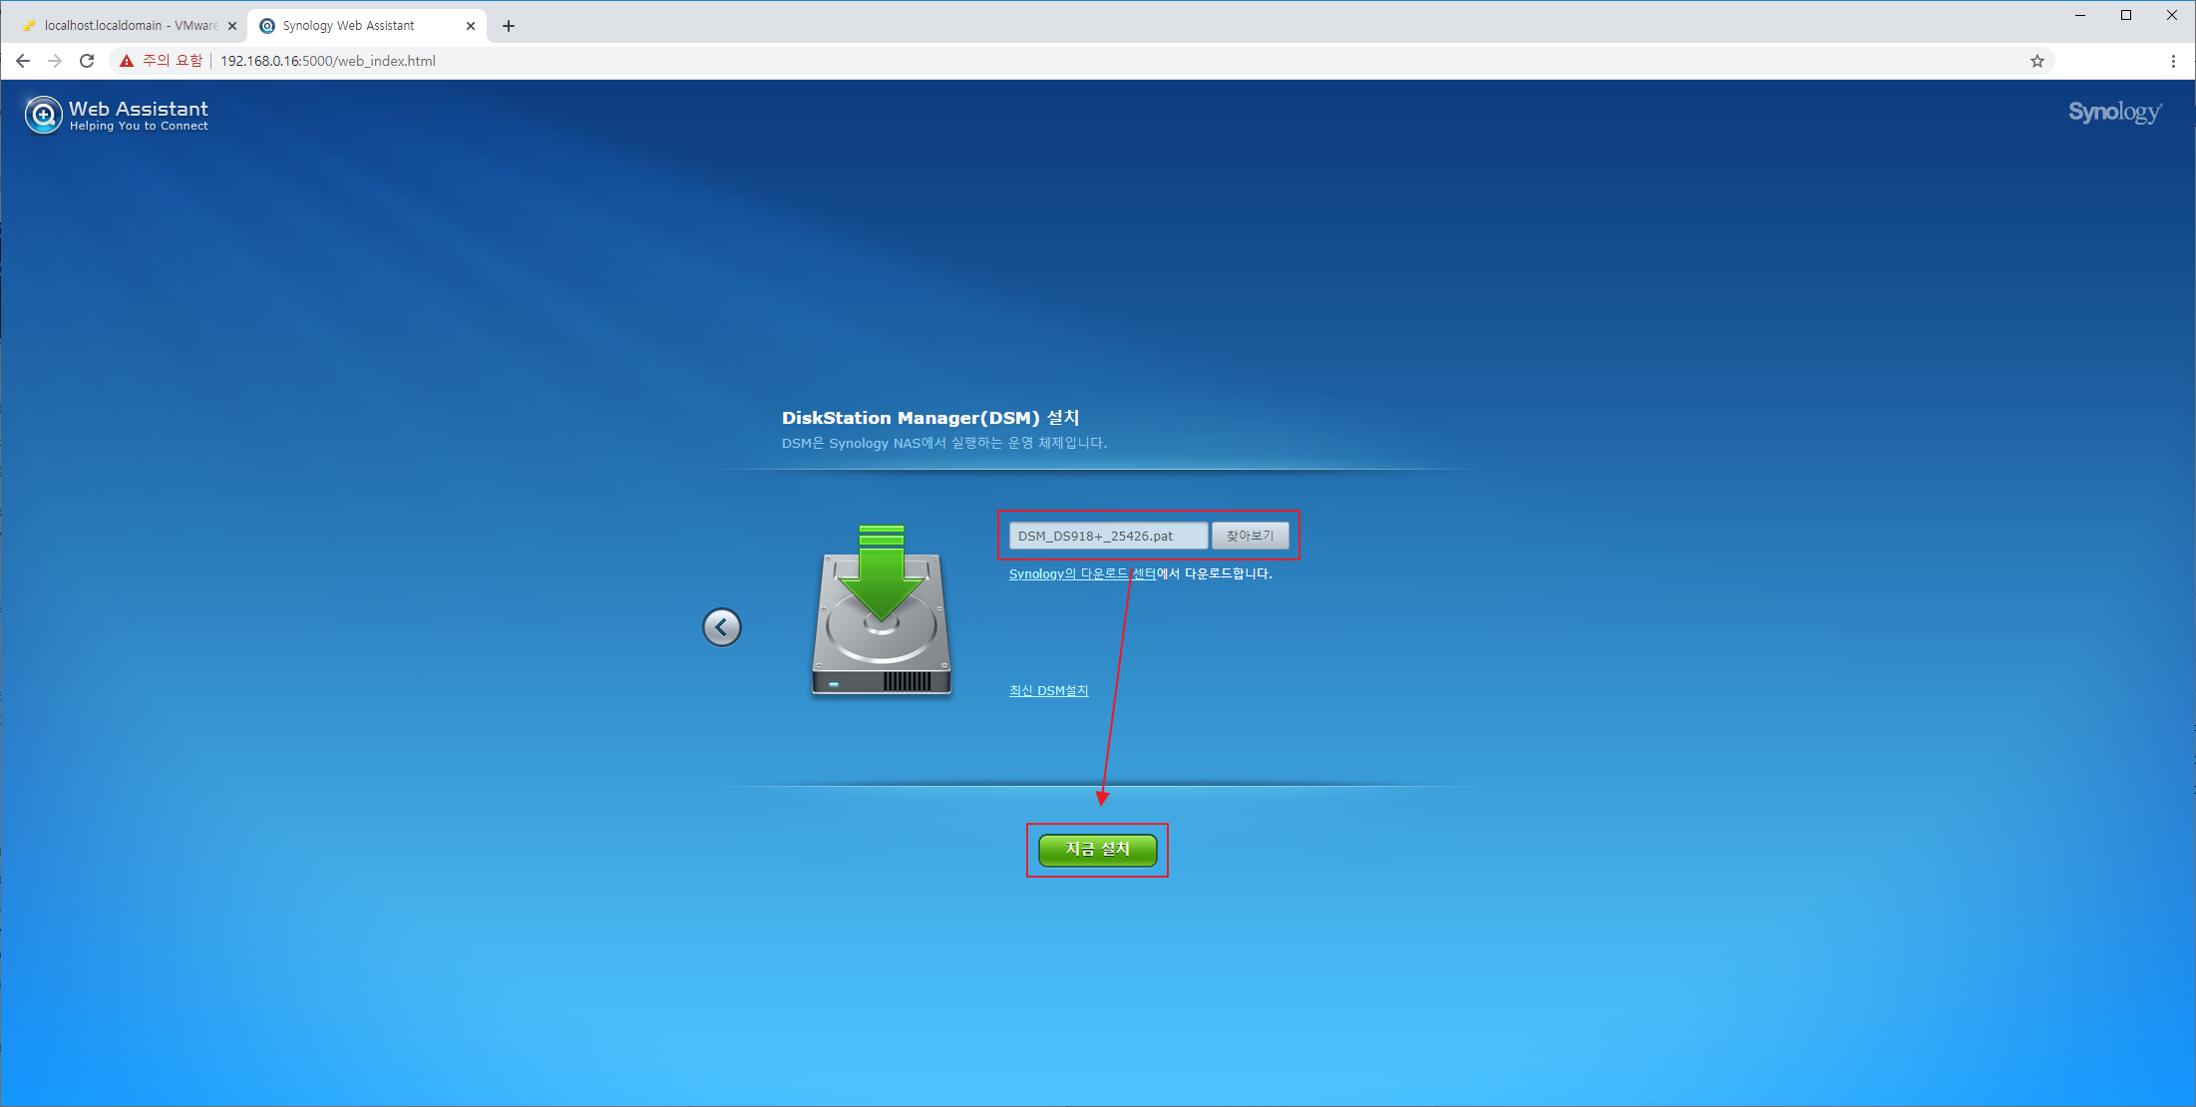Click the back arrow circle button

click(x=721, y=627)
